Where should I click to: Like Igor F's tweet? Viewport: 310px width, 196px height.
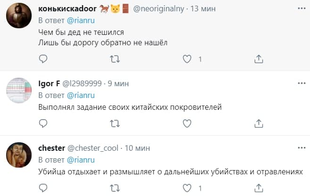click(x=187, y=123)
